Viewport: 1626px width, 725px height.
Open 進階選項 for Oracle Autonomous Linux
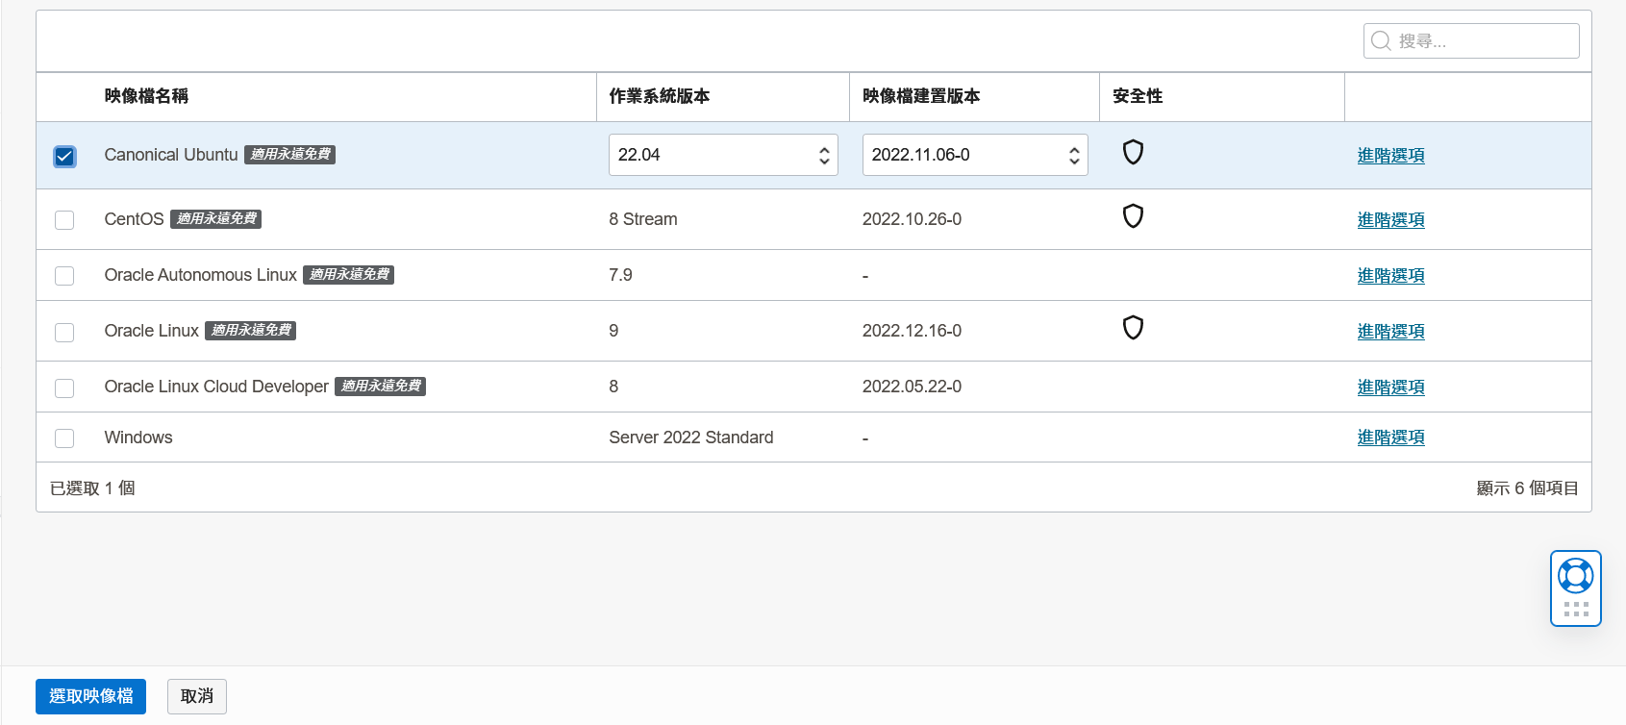point(1390,276)
